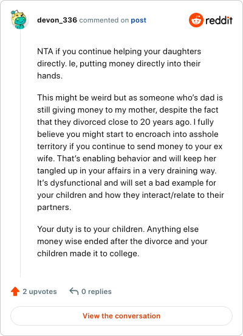This screenshot has width=243, height=336.
Task: Click the vertical comment thread line
Action: pyautogui.click(x=20, y=153)
